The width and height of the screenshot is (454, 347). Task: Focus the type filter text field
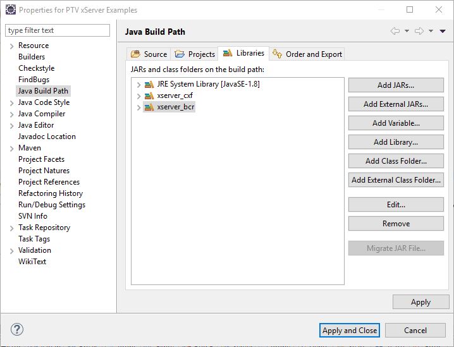pyautogui.click(x=58, y=30)
